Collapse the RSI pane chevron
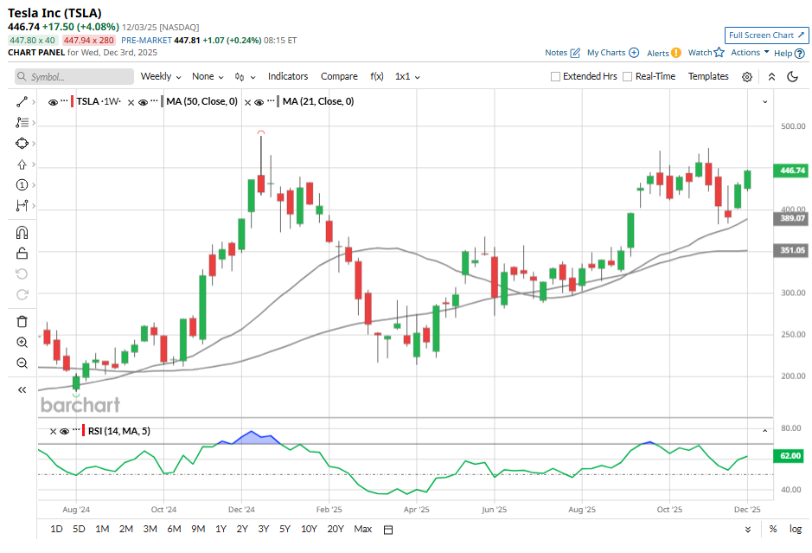The width and height of the screenshot is (812, 553). tap(765, 431)
